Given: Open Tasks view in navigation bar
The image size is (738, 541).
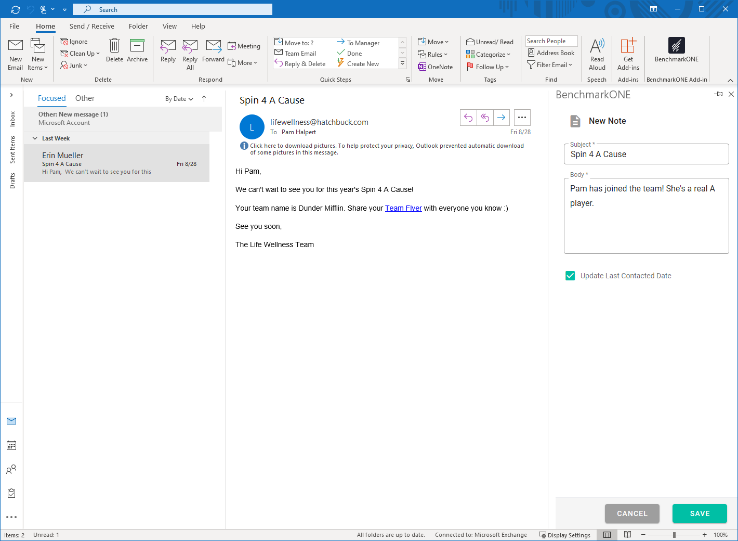Looking at the screenshot, I should [11, 493].
